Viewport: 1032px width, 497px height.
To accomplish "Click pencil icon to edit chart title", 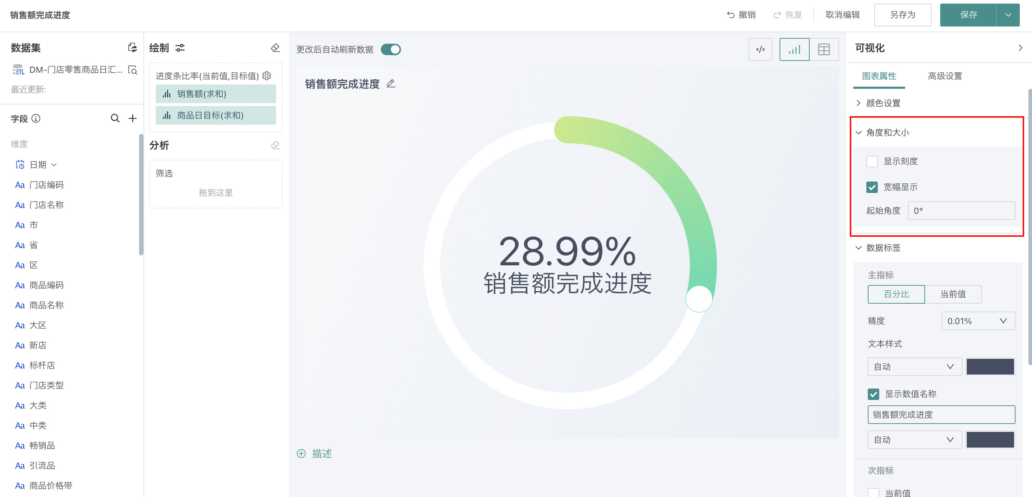I will click(x=390, y=84).
